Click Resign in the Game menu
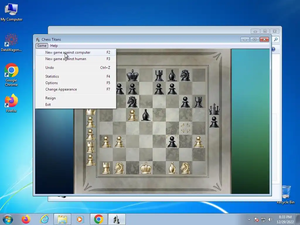This screenshot has height=225, width=300. pos(76,98)
